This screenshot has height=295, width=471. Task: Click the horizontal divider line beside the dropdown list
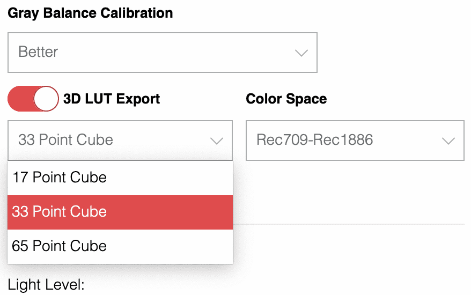(349, 224)
